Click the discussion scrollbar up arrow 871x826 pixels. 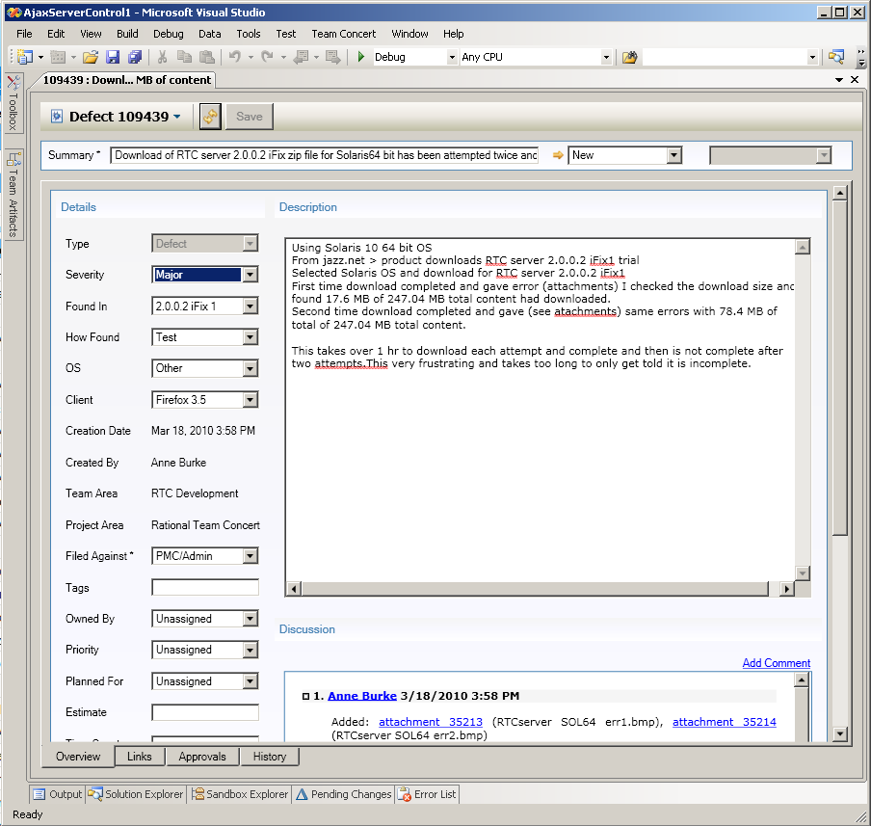801,679
